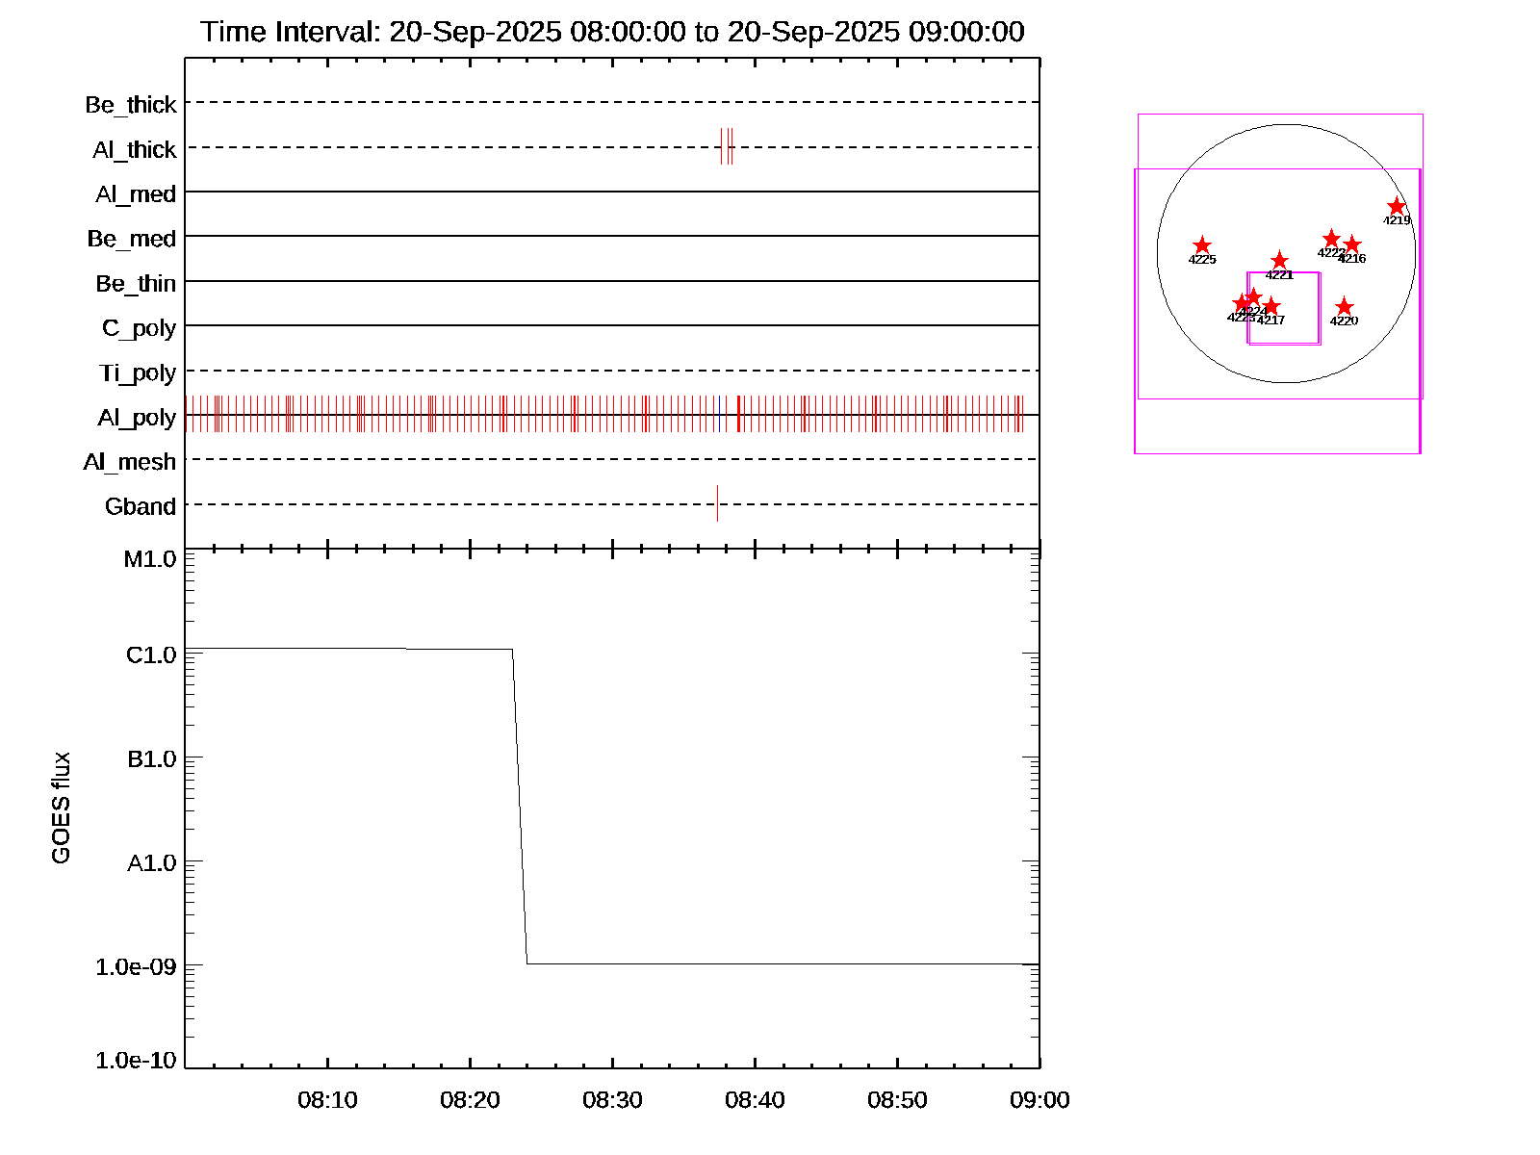Click the Be_thick filter label
Viewport: 1540px width, 1155px height.
click(x=131, y=105)
